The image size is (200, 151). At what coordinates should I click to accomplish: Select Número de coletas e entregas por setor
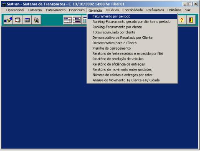[132, 75]
